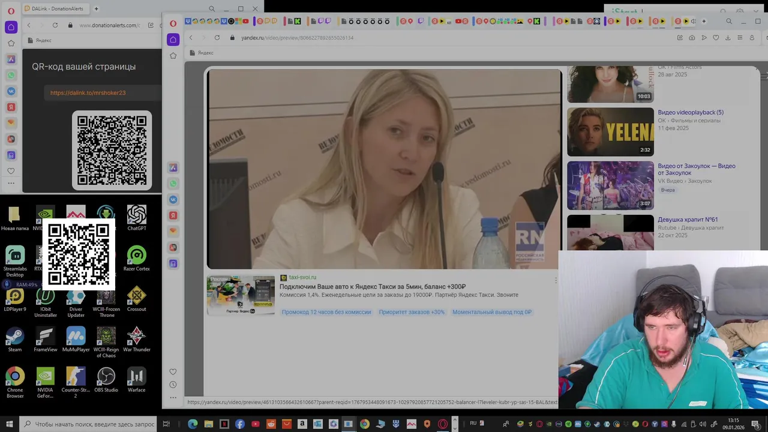This screenshot has height=432, width=768.
Task: Open the 10:03 video thumbnail
Action: coord(610,84)
